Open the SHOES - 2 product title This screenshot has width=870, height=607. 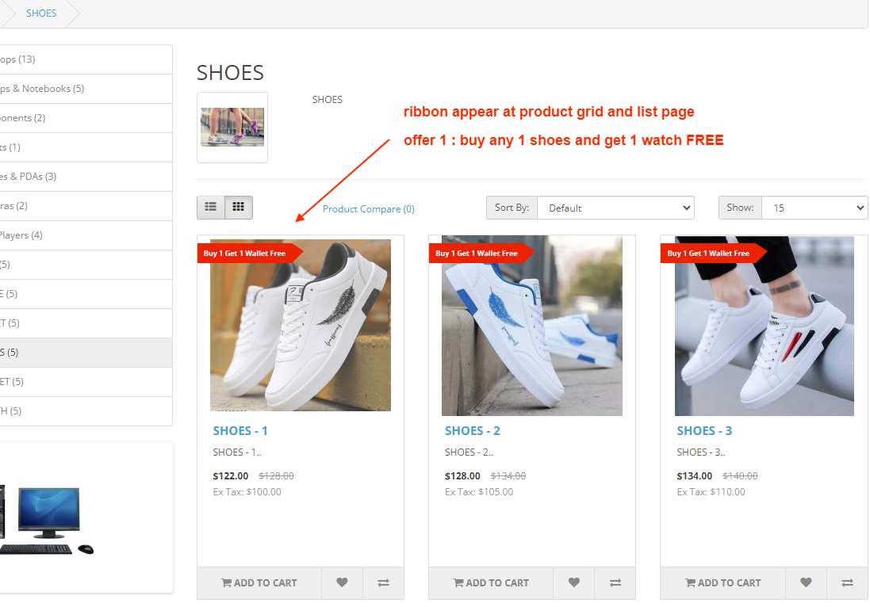[473, 431]
